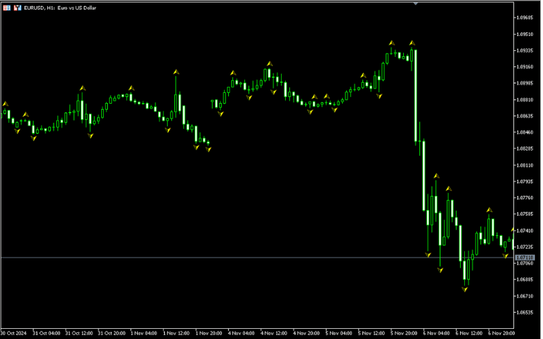
Task: Click the current price label 1.07110
Action: pyautogui.click(x=525, y=258)
